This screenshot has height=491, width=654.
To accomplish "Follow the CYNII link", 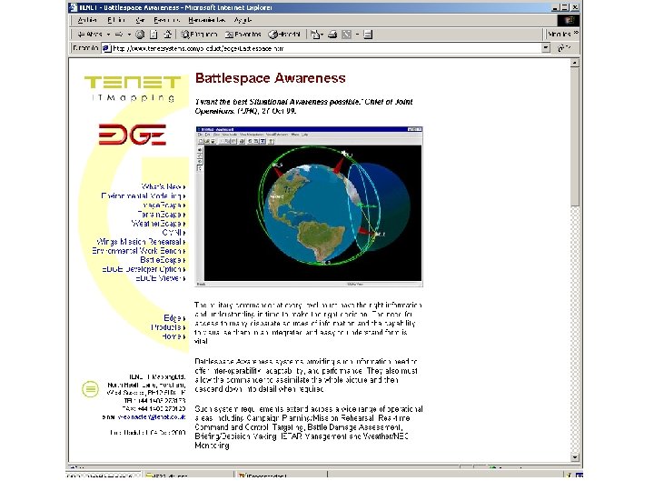I will click(x=173, y=233).
